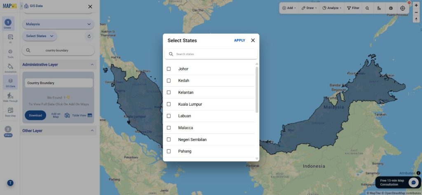Click the Attribution info icon
422x195 pixels.
coord(418,173)
